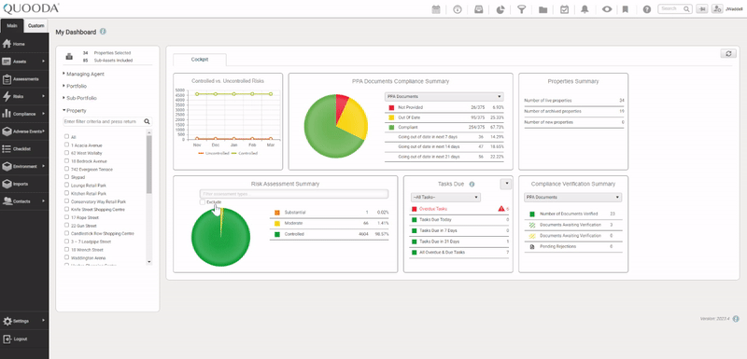Click the dashboard gauge icon in top toolbar
This screenshot has height=359, width=747.
click(458, 9)
